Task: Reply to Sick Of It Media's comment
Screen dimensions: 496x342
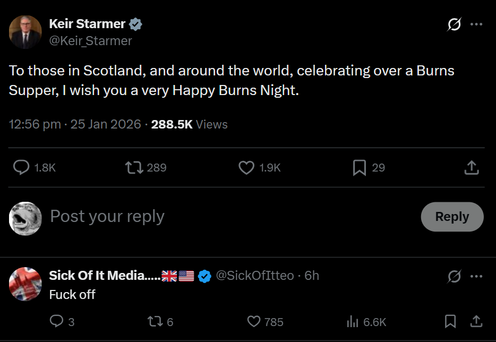Action: pyautogui.click(x=56, y=321)
